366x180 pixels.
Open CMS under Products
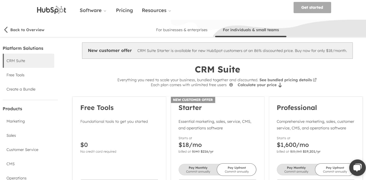[x=11, y=164]
